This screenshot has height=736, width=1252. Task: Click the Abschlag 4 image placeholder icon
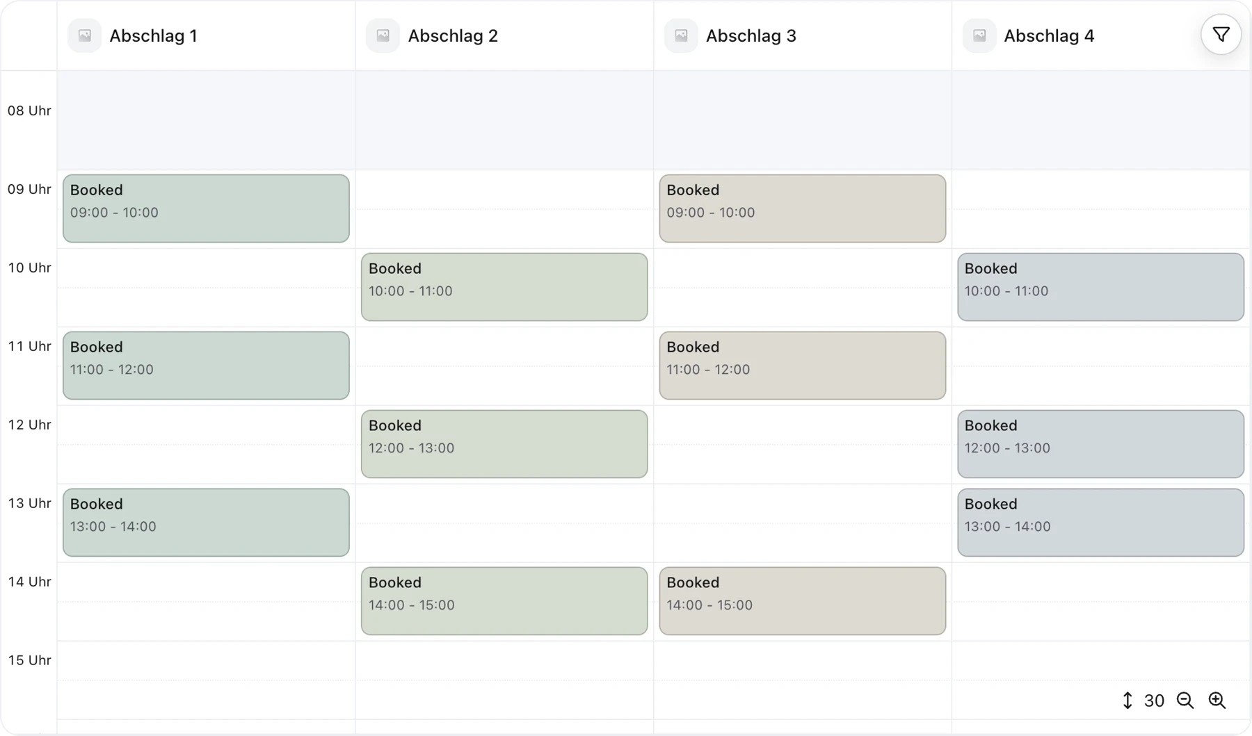pyautogui.click(x=979, y=35)
